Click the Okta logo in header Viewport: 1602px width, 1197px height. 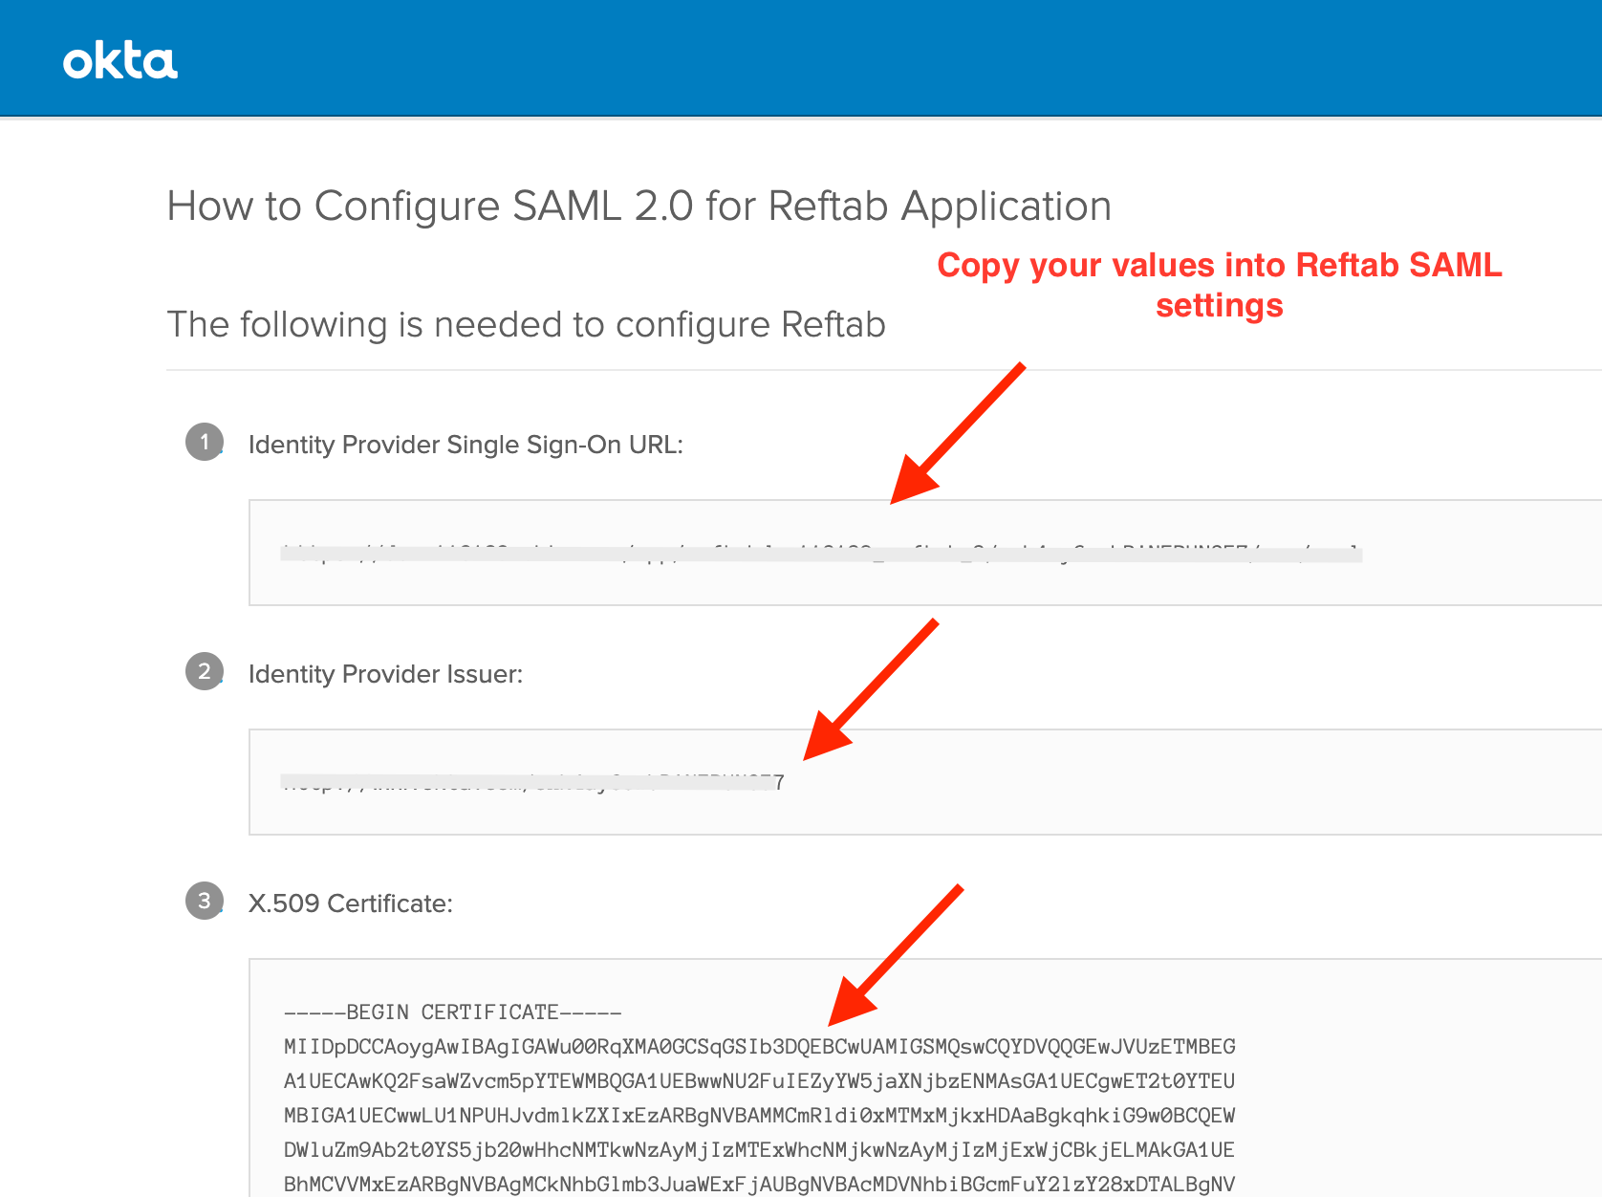[120, 62]
